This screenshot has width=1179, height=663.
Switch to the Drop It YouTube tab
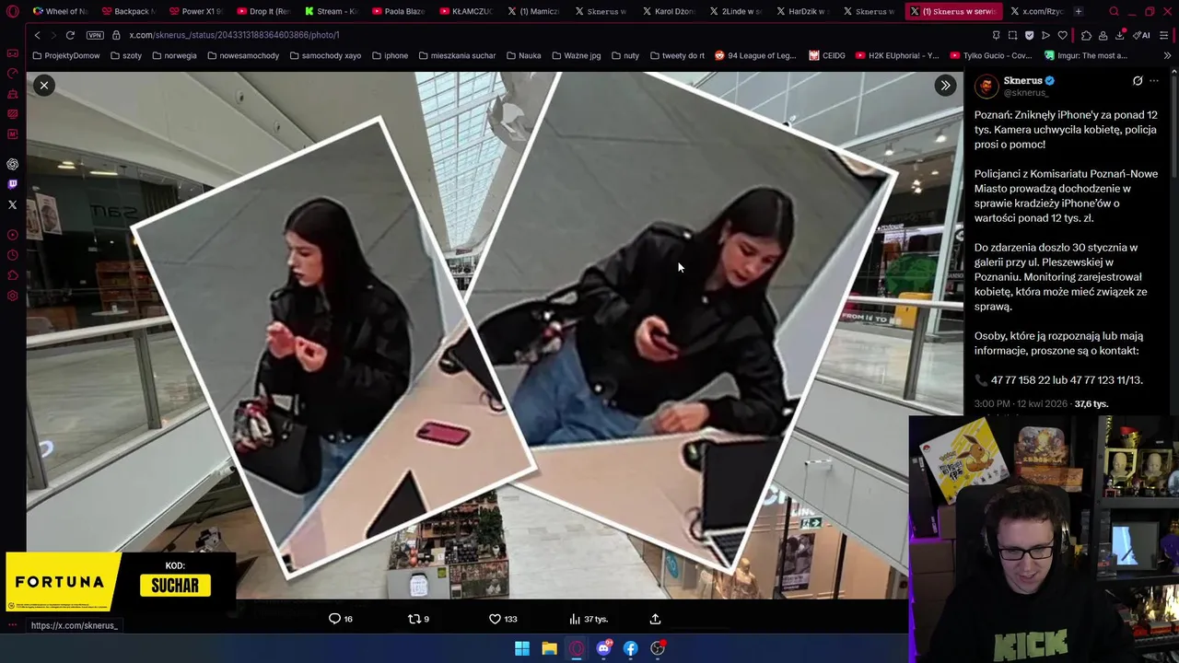(x=263, y=11)
